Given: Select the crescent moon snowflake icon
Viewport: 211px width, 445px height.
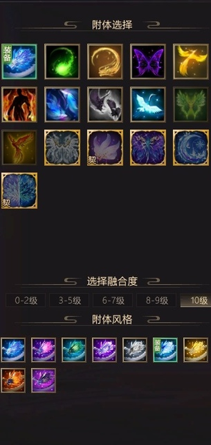Looking at the screenshot, I should click(191, 148).
